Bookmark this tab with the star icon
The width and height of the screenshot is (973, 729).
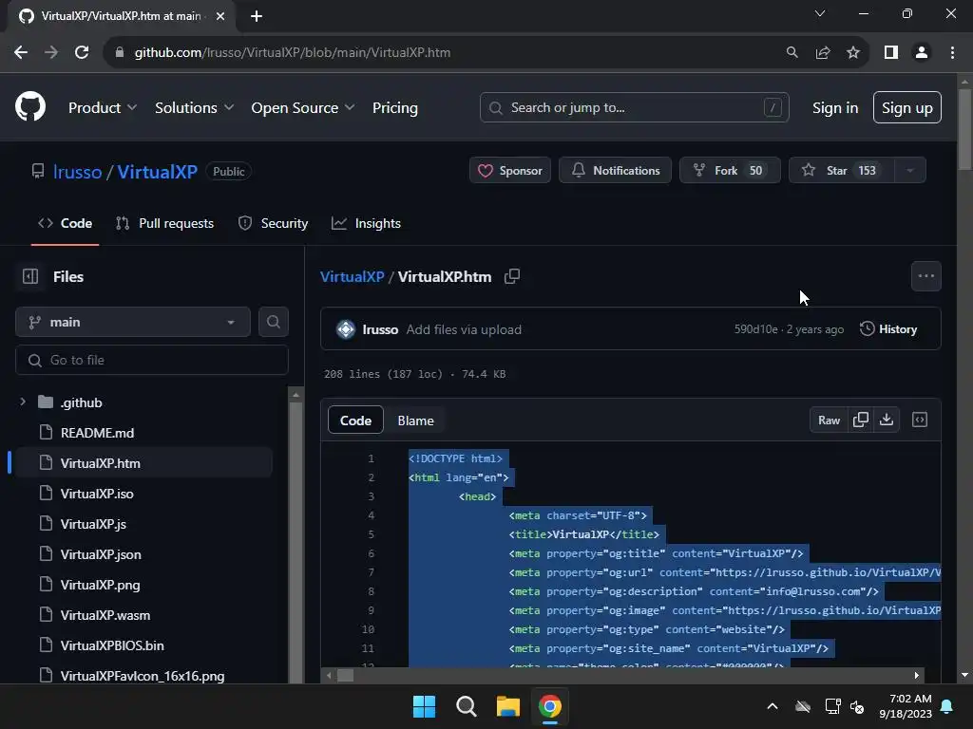click(853, 53)
